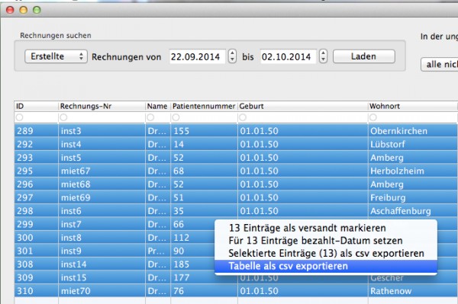Viewport: 458px width, 304px height.
Task: Open the Erstellte dropdown selector
Action: (56, 56)
